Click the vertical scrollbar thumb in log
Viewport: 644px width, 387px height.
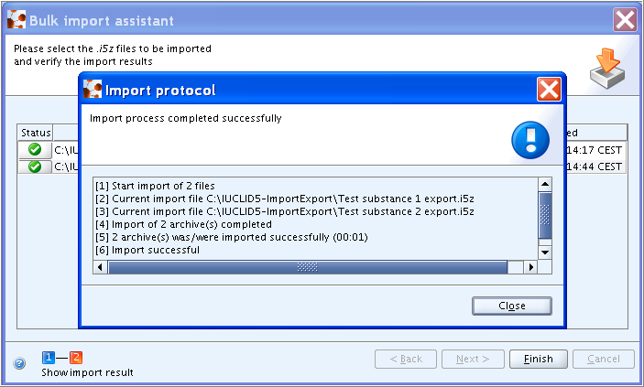(x=545, y=215)
